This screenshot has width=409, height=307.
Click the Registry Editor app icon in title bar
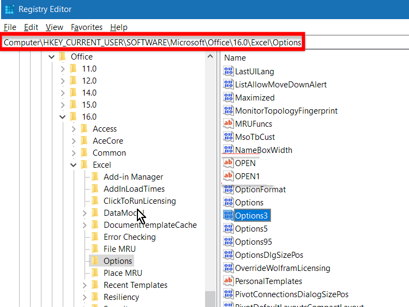[9, 9]
